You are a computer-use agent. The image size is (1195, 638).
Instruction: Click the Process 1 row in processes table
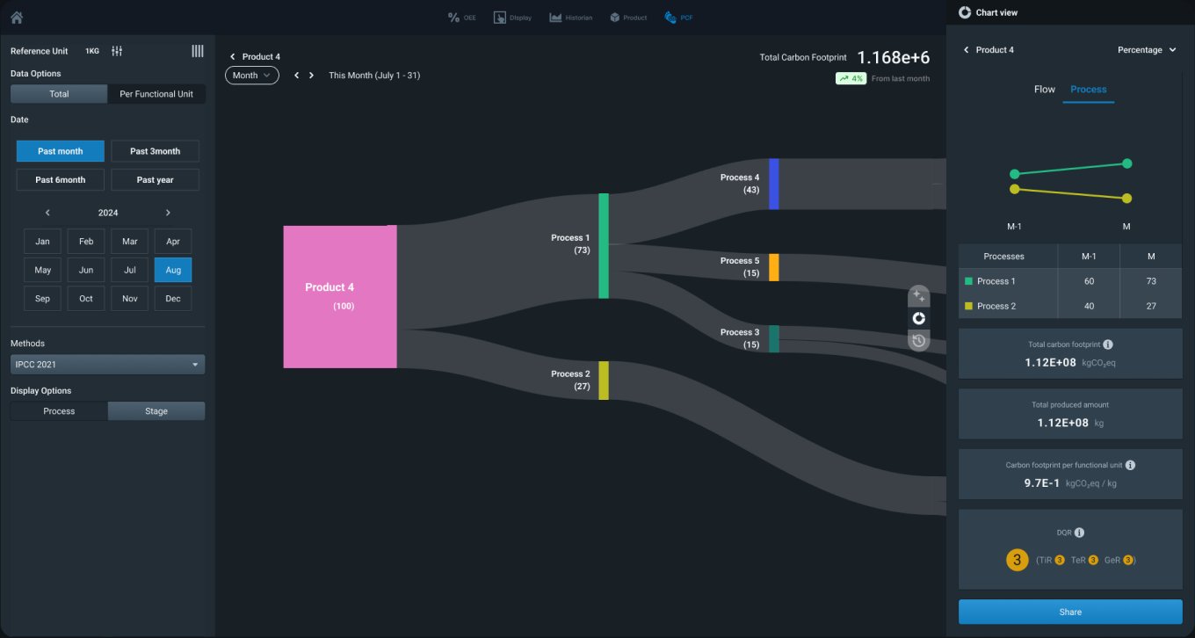(x=1070, y=281)
